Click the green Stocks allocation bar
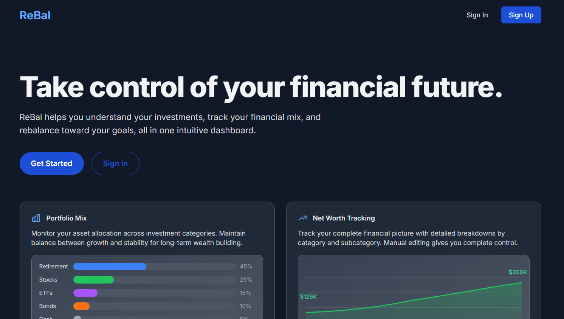This screenshot has height=319, width=564. click(x=93, y=280)
